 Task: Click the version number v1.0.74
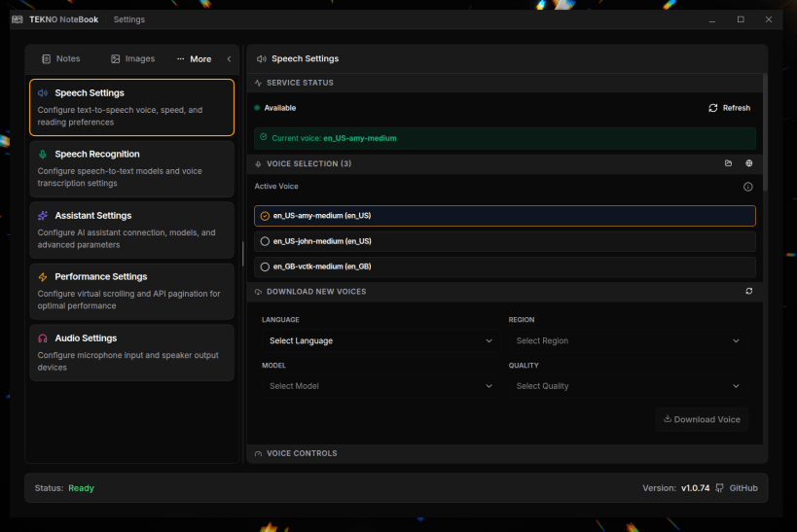click(x=696, y=488)
